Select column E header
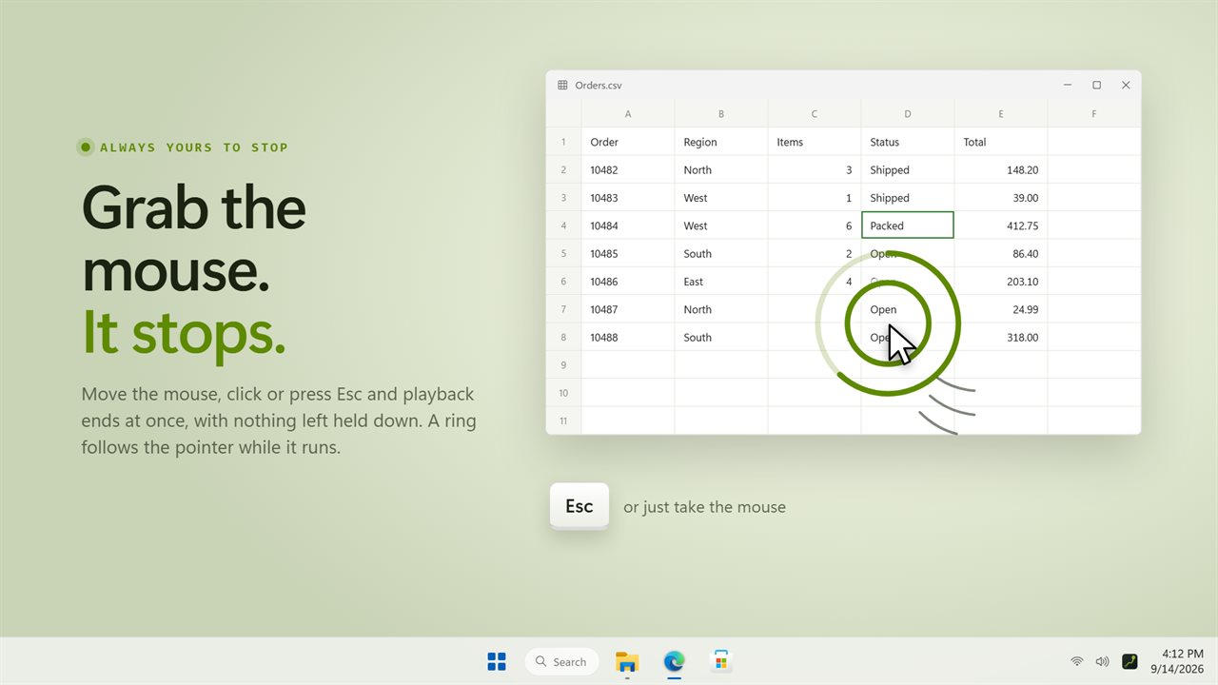The image size is (1218, 685). click(1001, 113)
